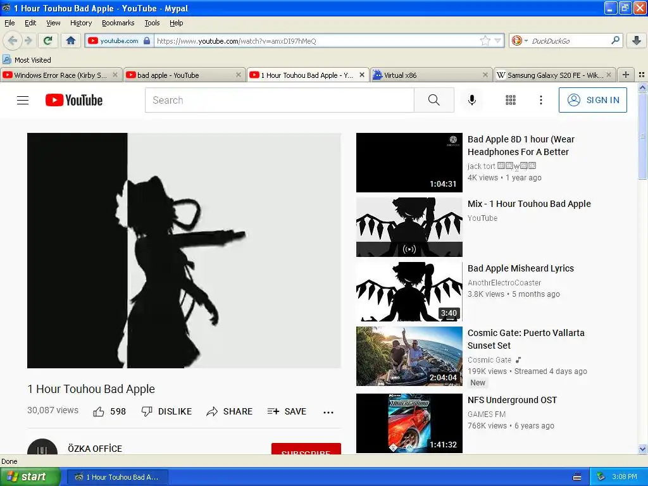Open the ÖZKA OFFİCE channel name
Screen dimensions: 648x486
[x=95, y=449]
